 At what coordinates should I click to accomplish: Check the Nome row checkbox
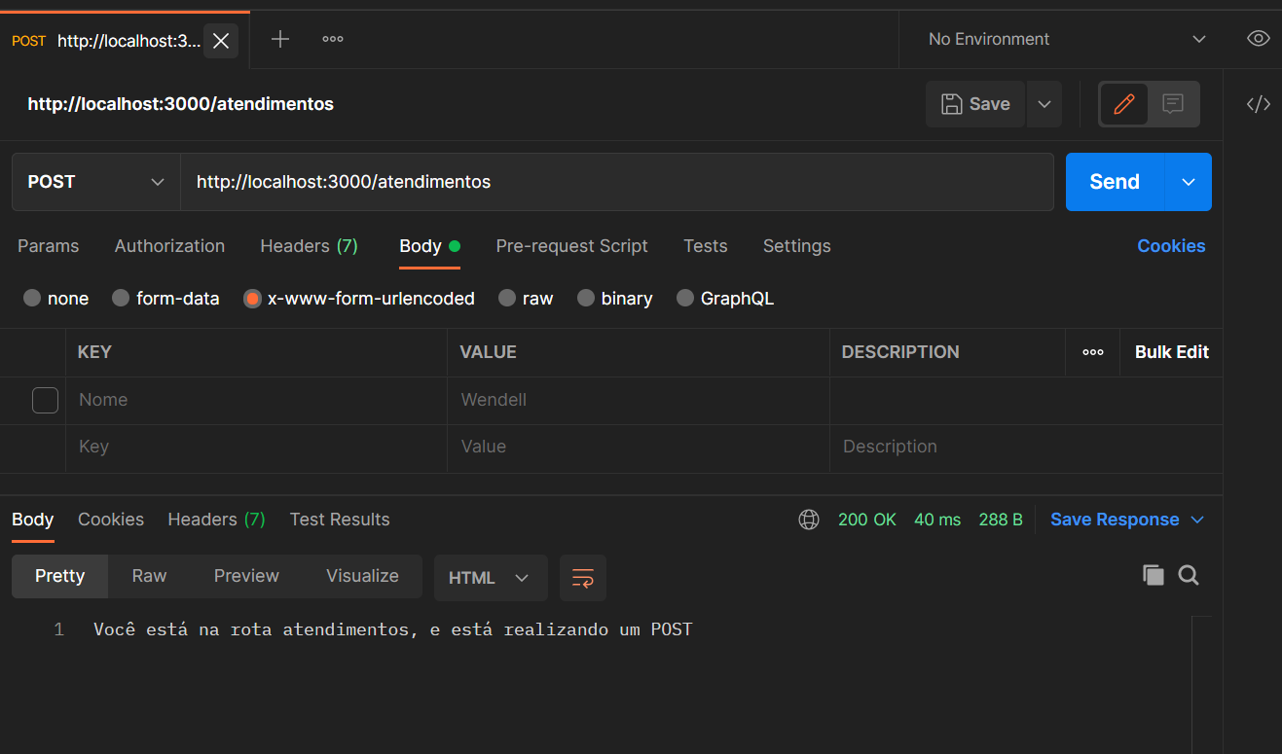46,400
